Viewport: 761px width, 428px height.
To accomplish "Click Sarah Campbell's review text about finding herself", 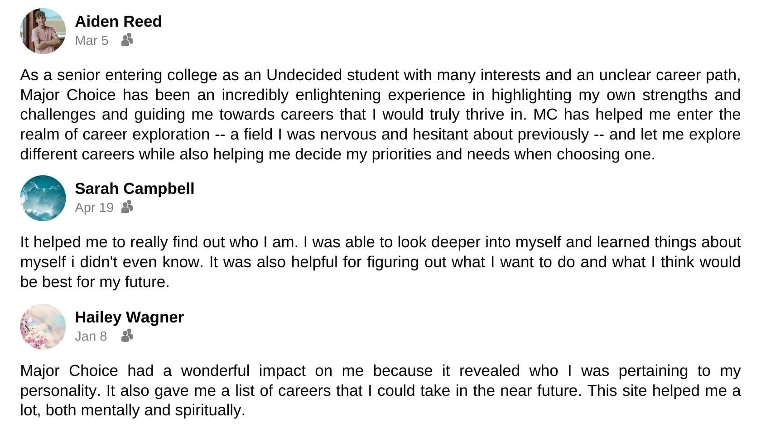I will (x=380, y=262).
